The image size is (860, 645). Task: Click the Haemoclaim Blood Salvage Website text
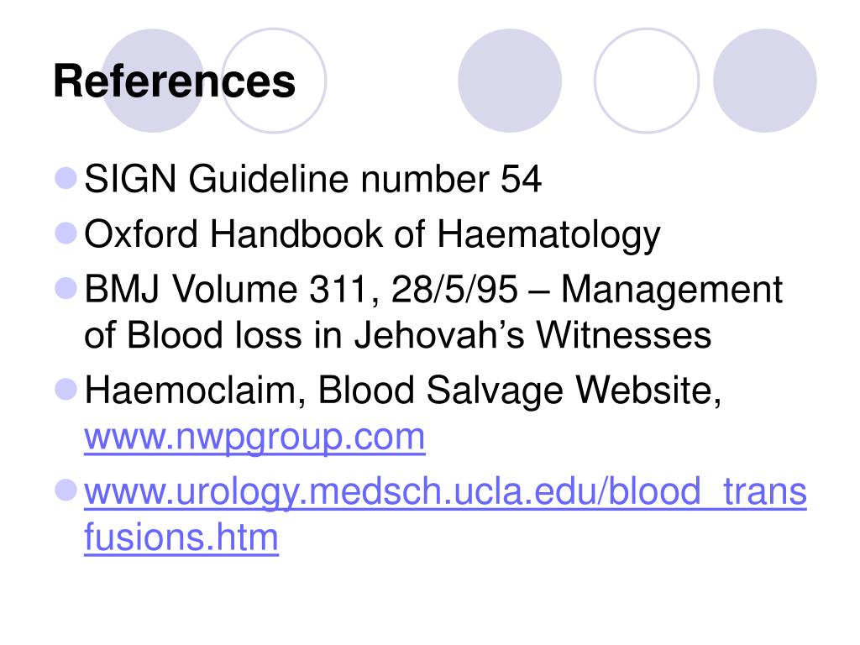tap(402, 391)
